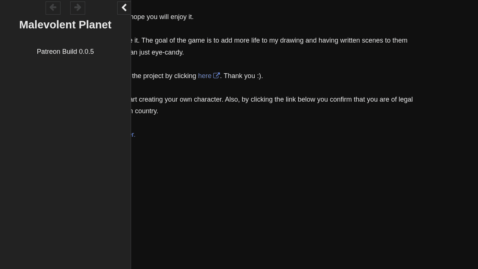Click the word "Also," in the passage
This screenshot has height=269, width=478.
(232, 99)
